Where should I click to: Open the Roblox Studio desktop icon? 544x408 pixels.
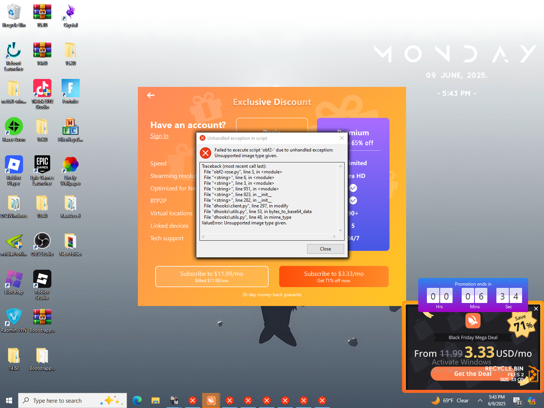pyautogui.click(x=42, y=285)
